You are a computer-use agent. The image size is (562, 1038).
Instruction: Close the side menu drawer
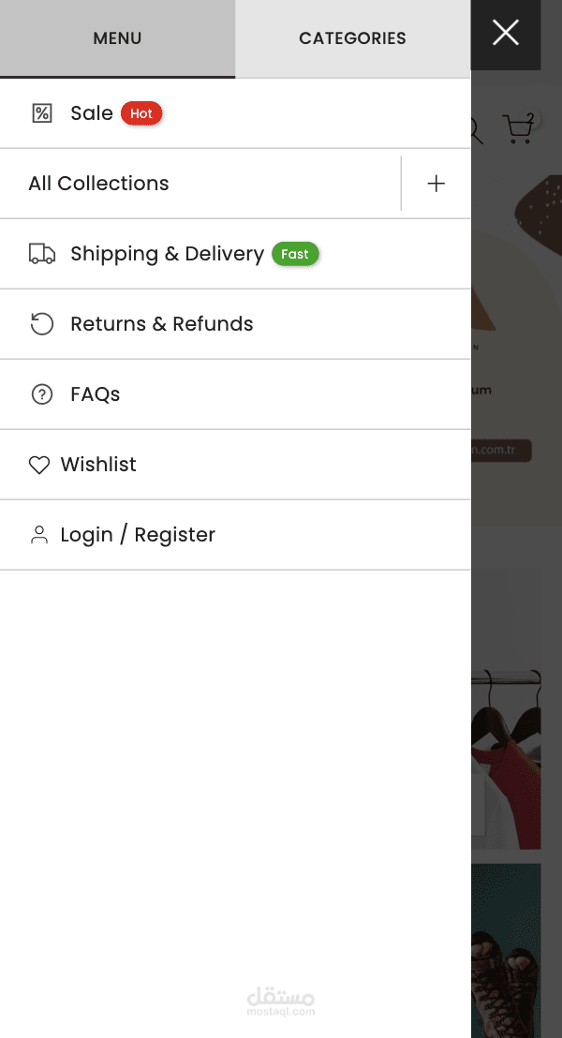506,34
